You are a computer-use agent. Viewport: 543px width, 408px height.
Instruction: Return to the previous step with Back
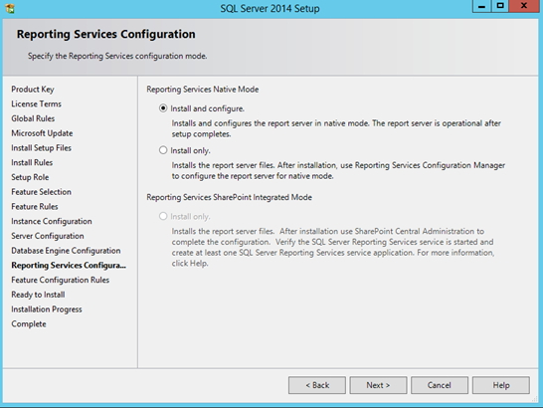[317, 385]
